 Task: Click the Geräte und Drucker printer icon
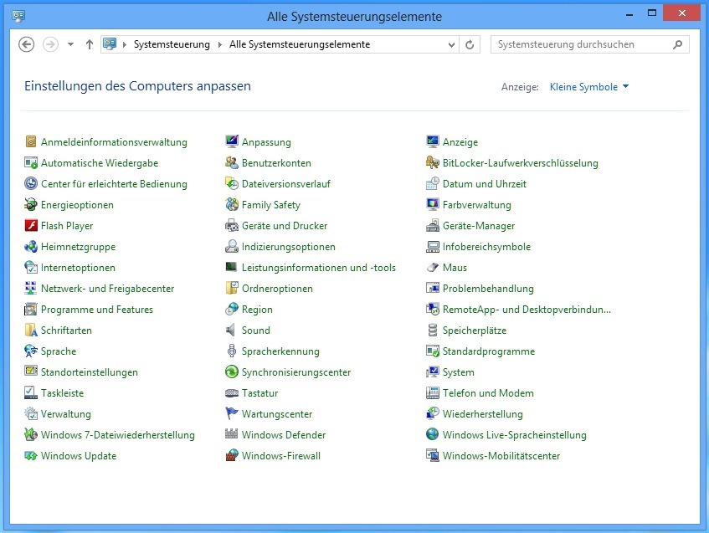pos(232,225)
